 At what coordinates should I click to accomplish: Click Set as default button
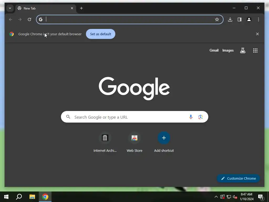point(101,34)
